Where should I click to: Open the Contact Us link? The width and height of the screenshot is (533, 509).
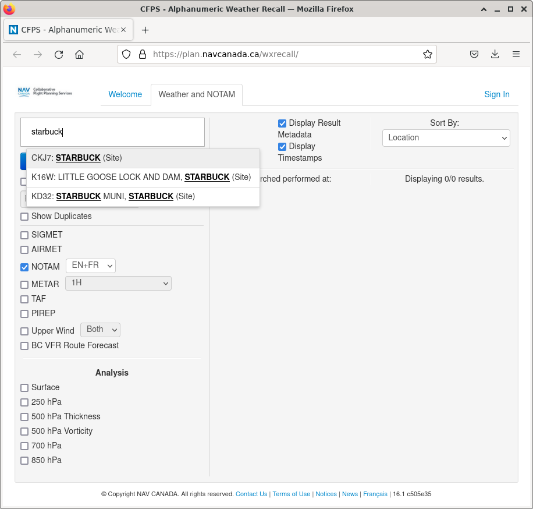(x=251, y=494)
